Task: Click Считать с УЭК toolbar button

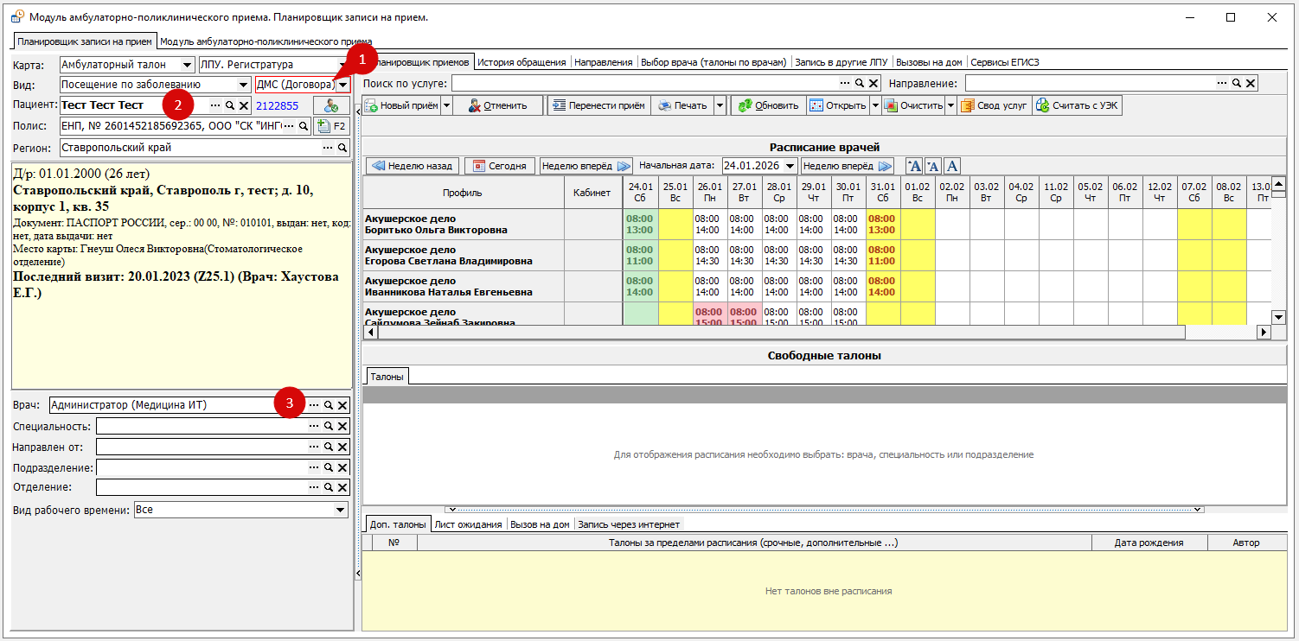Action: point(1078,105)
